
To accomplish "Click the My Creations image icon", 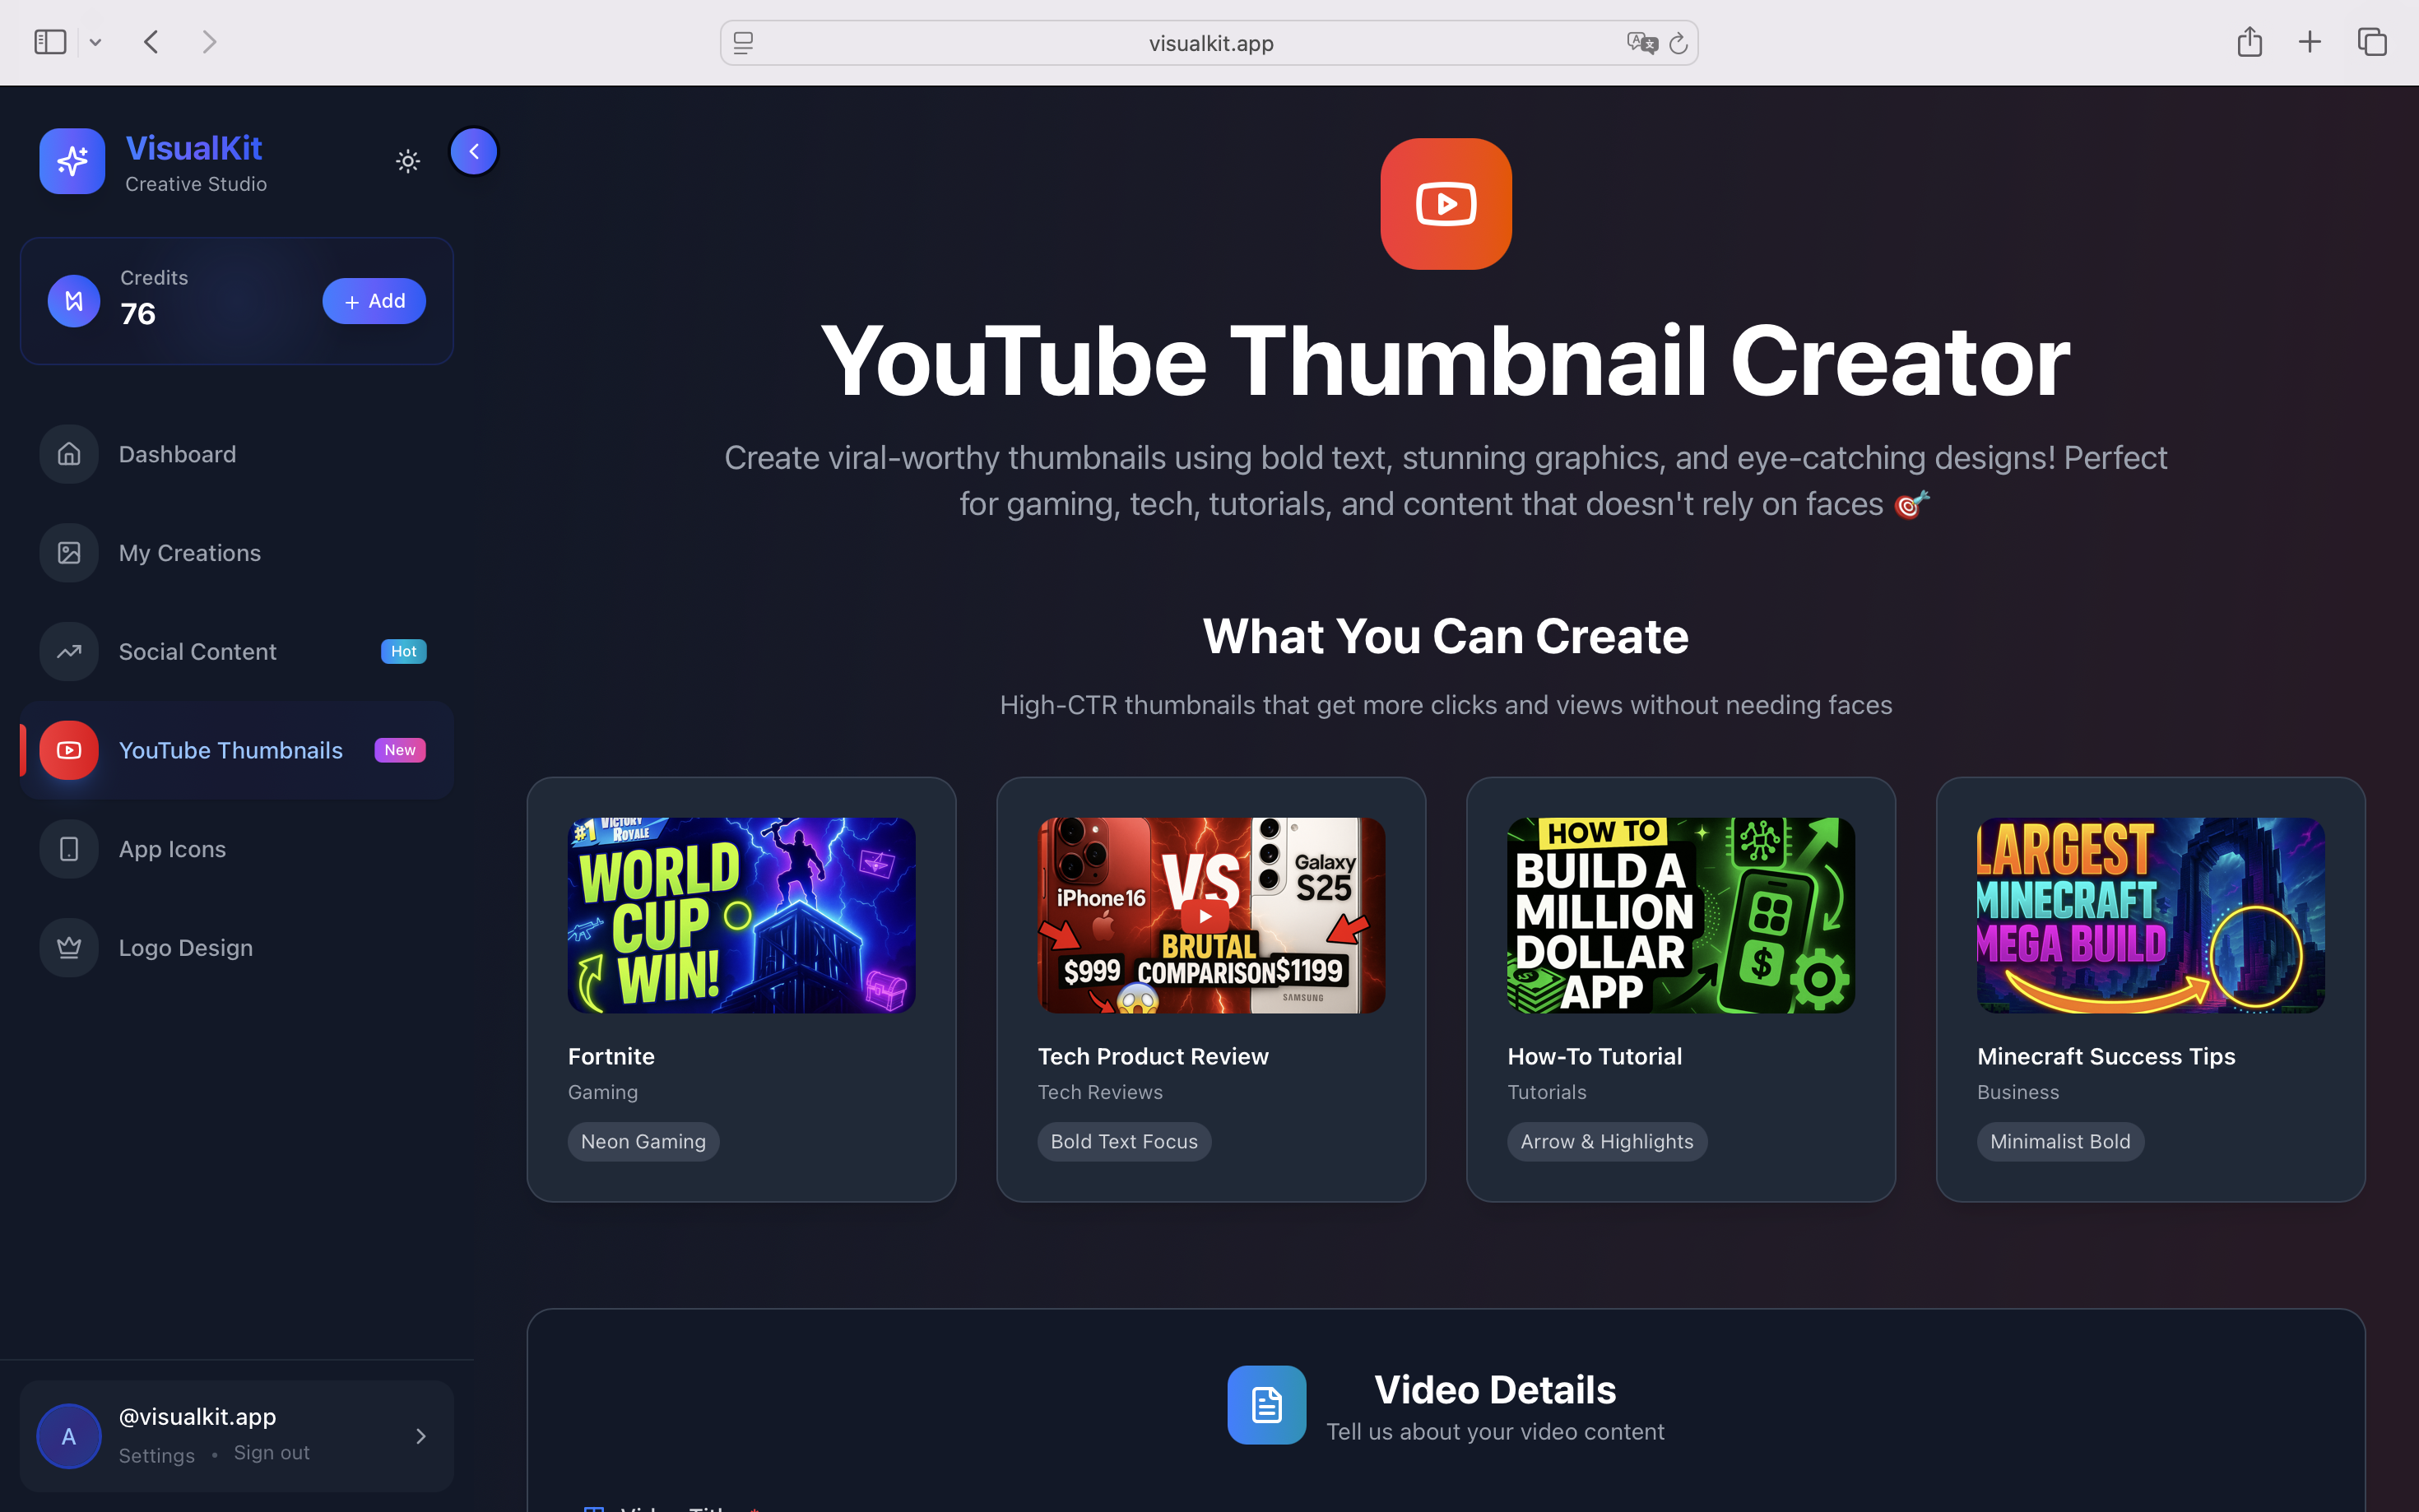I will [69, 553].
